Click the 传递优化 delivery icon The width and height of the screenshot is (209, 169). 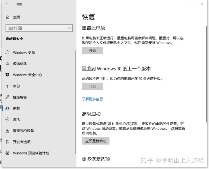click(8, 63)
